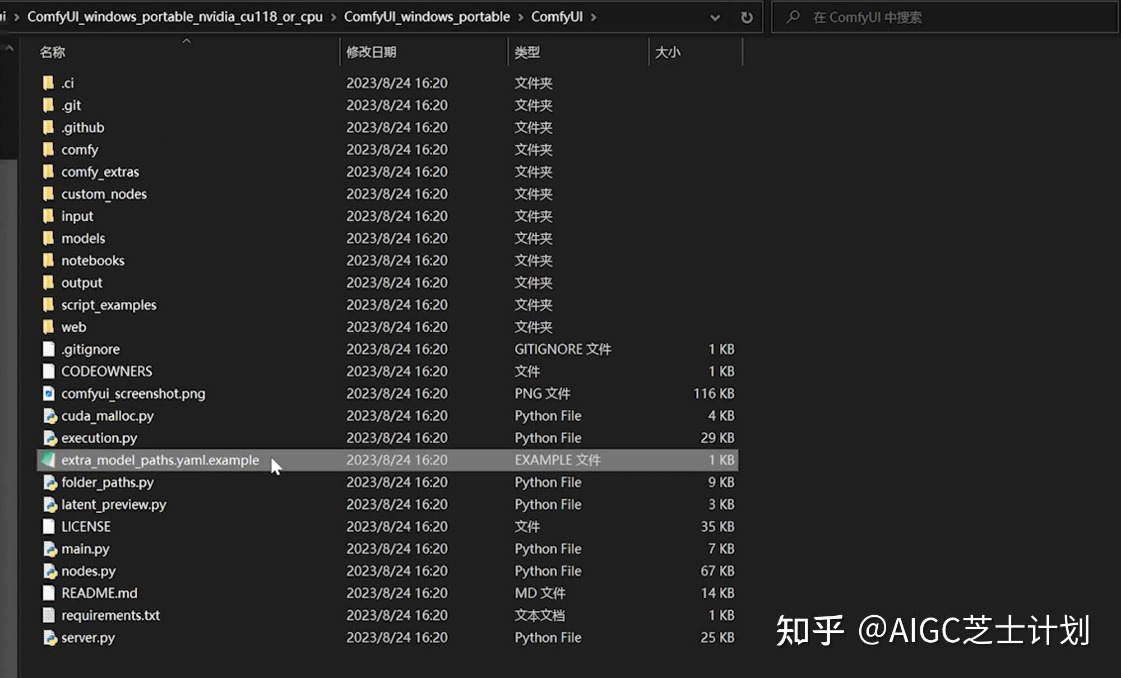Click the execution.py Python icon
The image size is (1121, 678).
[50, 438]
